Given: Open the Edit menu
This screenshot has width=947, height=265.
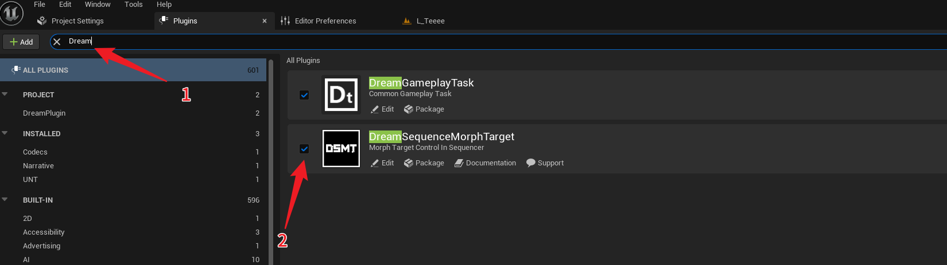Looking at the screenshot, I should (x=65, y=5).
